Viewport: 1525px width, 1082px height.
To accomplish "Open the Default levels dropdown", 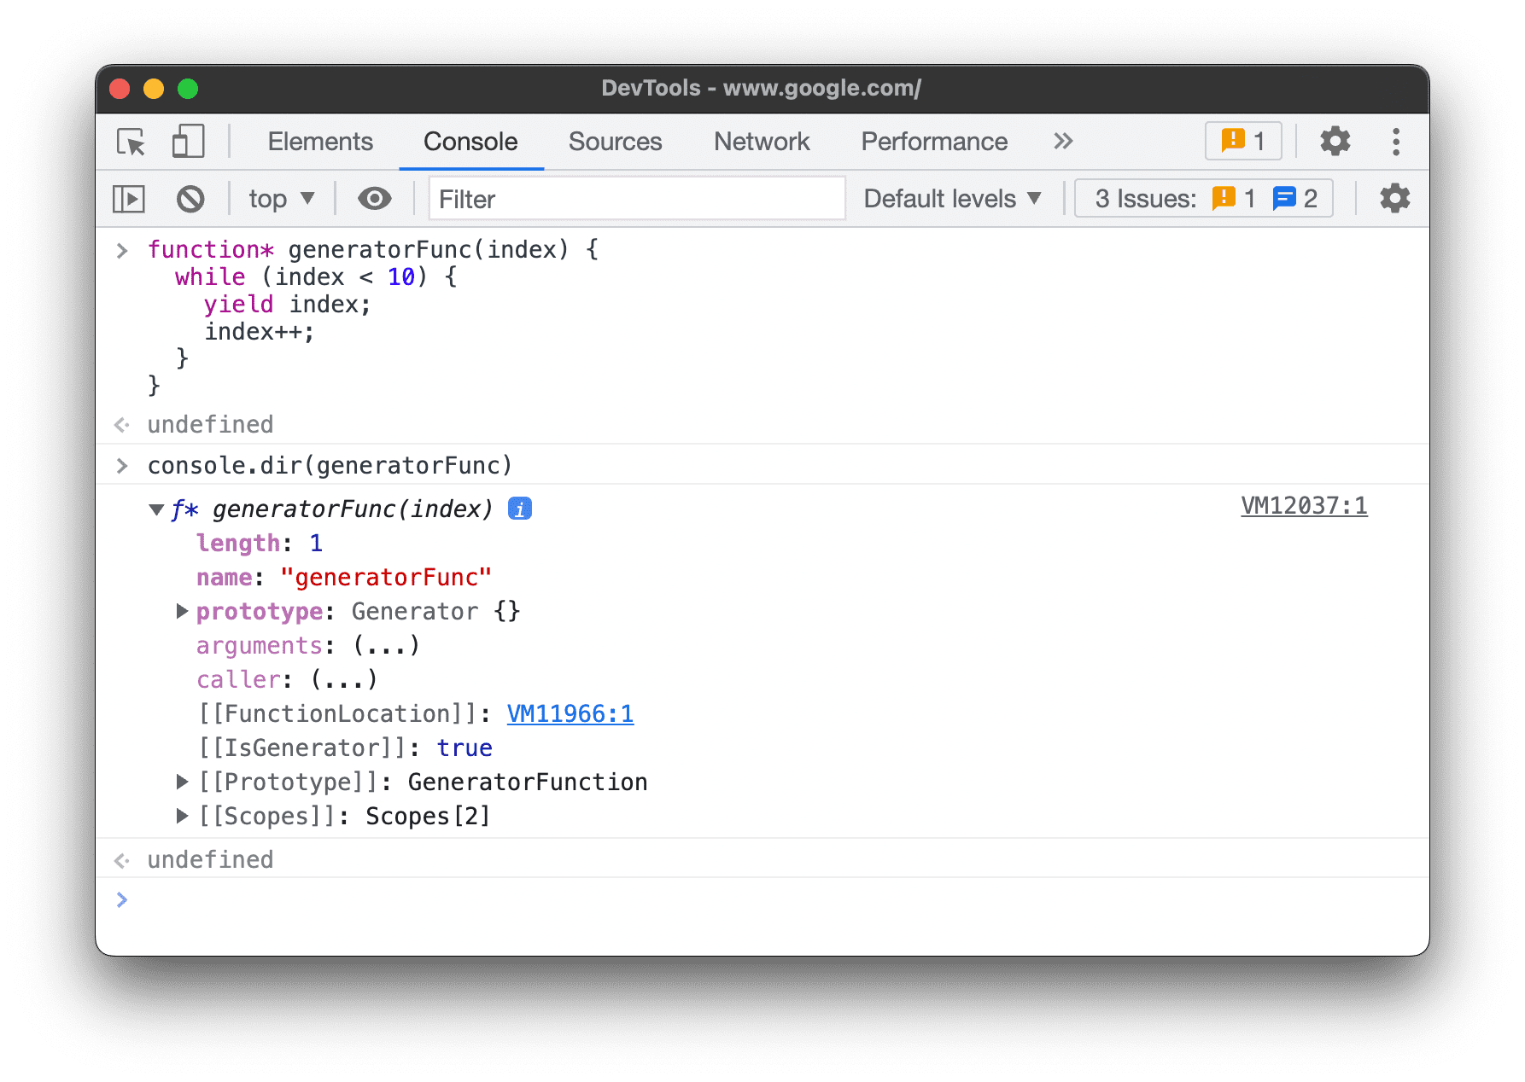I will tap(952, 199).
